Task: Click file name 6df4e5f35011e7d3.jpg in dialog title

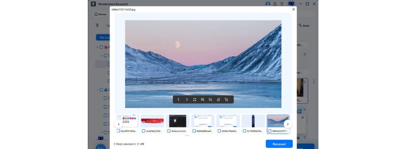Action: coord(123,9)
